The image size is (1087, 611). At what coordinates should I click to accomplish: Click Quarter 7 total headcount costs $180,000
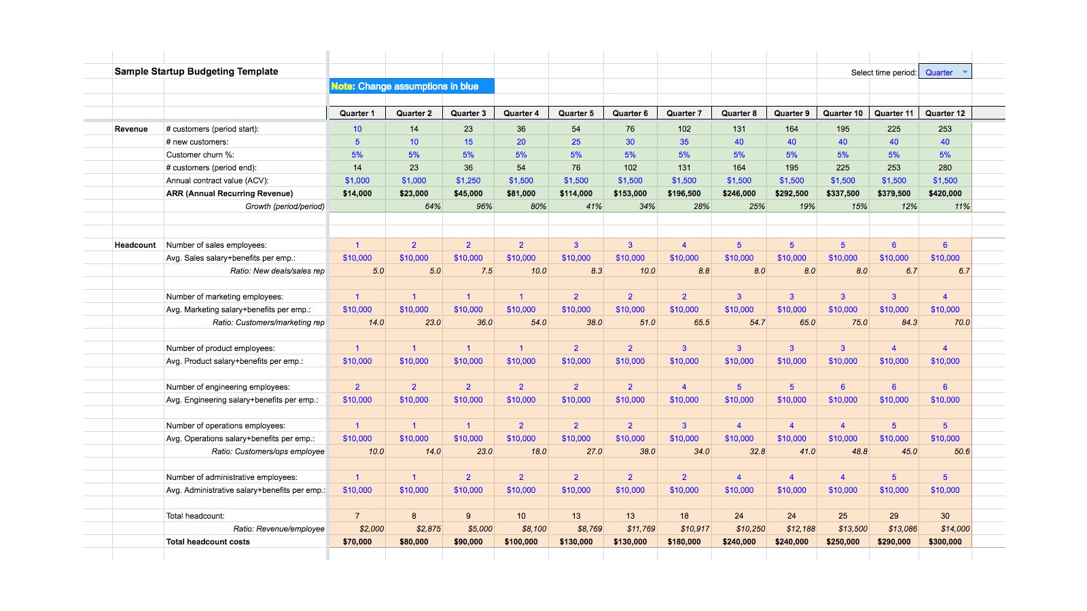(684, 542)
